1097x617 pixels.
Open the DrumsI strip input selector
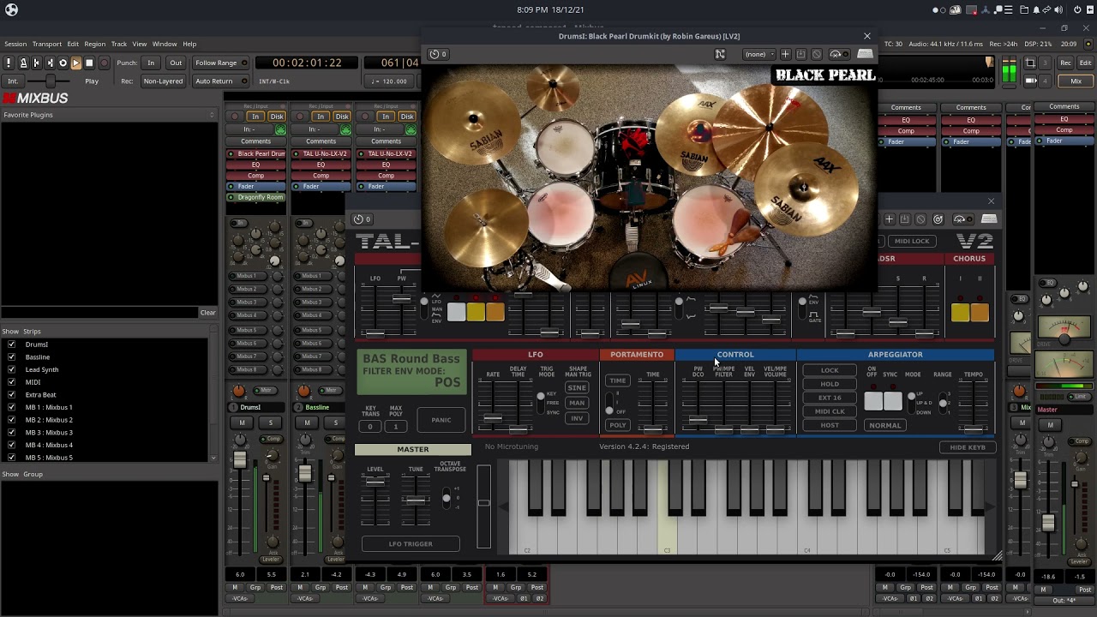[x=249, y=129]
